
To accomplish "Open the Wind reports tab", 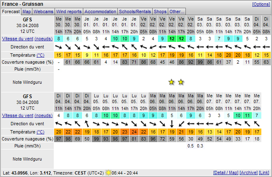I will click(x=69, y=11).
